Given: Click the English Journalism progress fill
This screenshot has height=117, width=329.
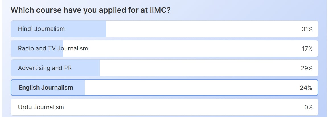Looking at the screenshot, I should click(79, 88).
